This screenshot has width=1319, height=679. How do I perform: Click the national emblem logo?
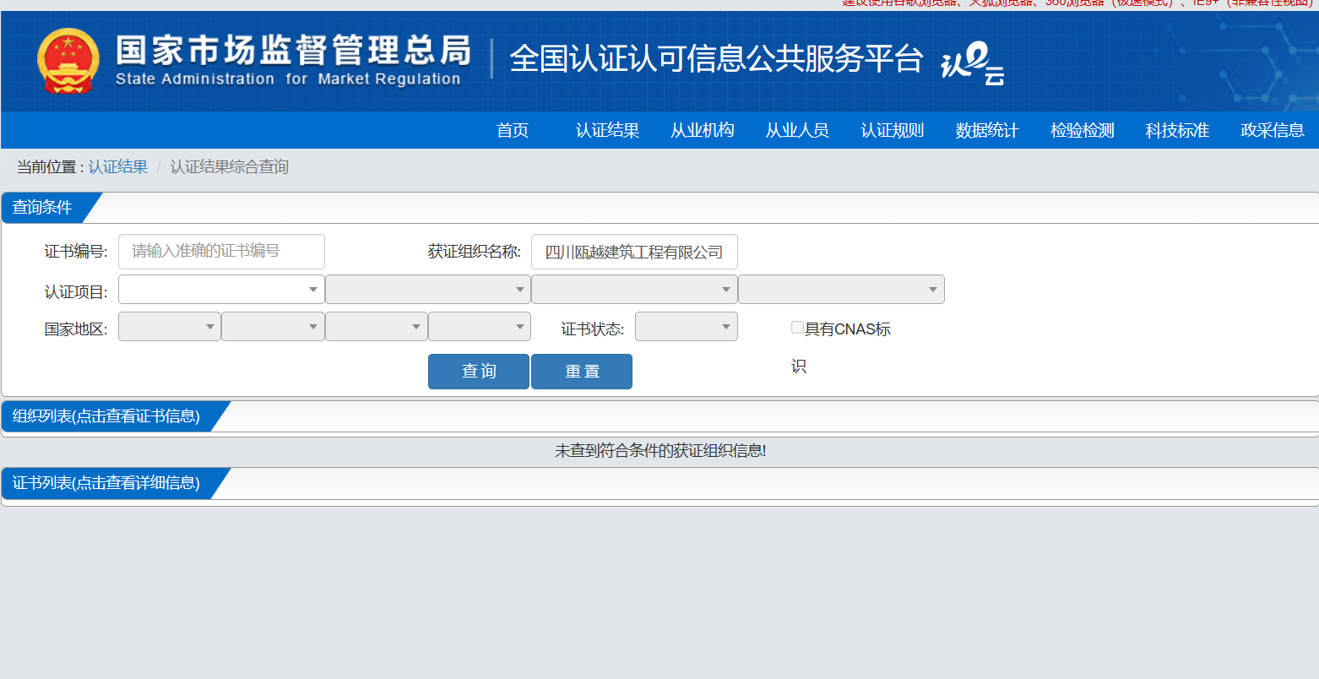point(68,61)
